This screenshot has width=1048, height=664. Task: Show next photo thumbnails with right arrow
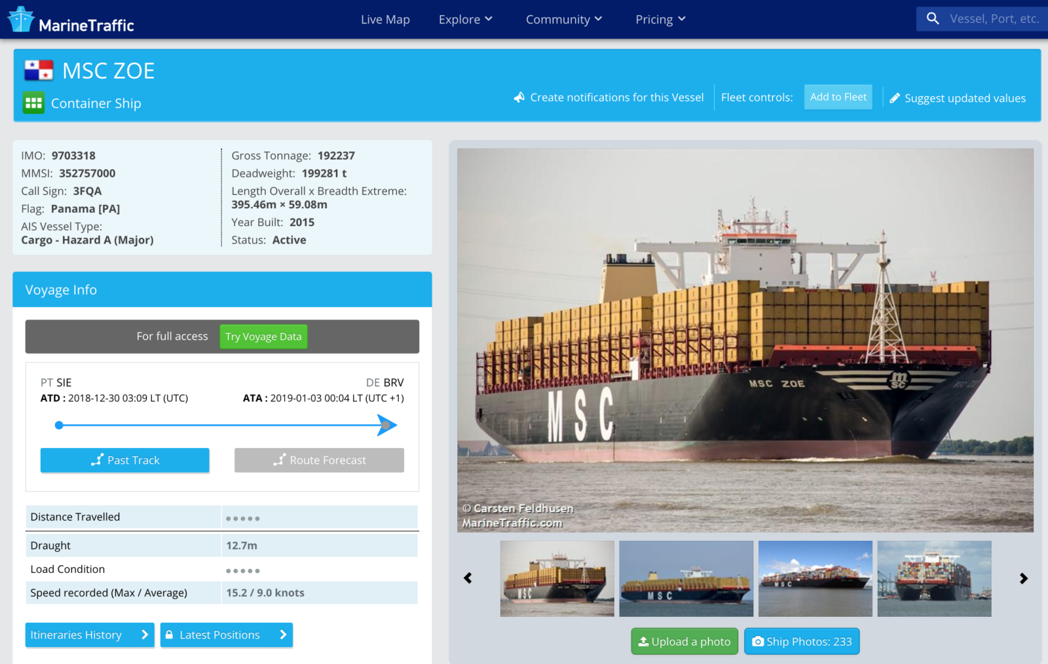coord(1024,578)
